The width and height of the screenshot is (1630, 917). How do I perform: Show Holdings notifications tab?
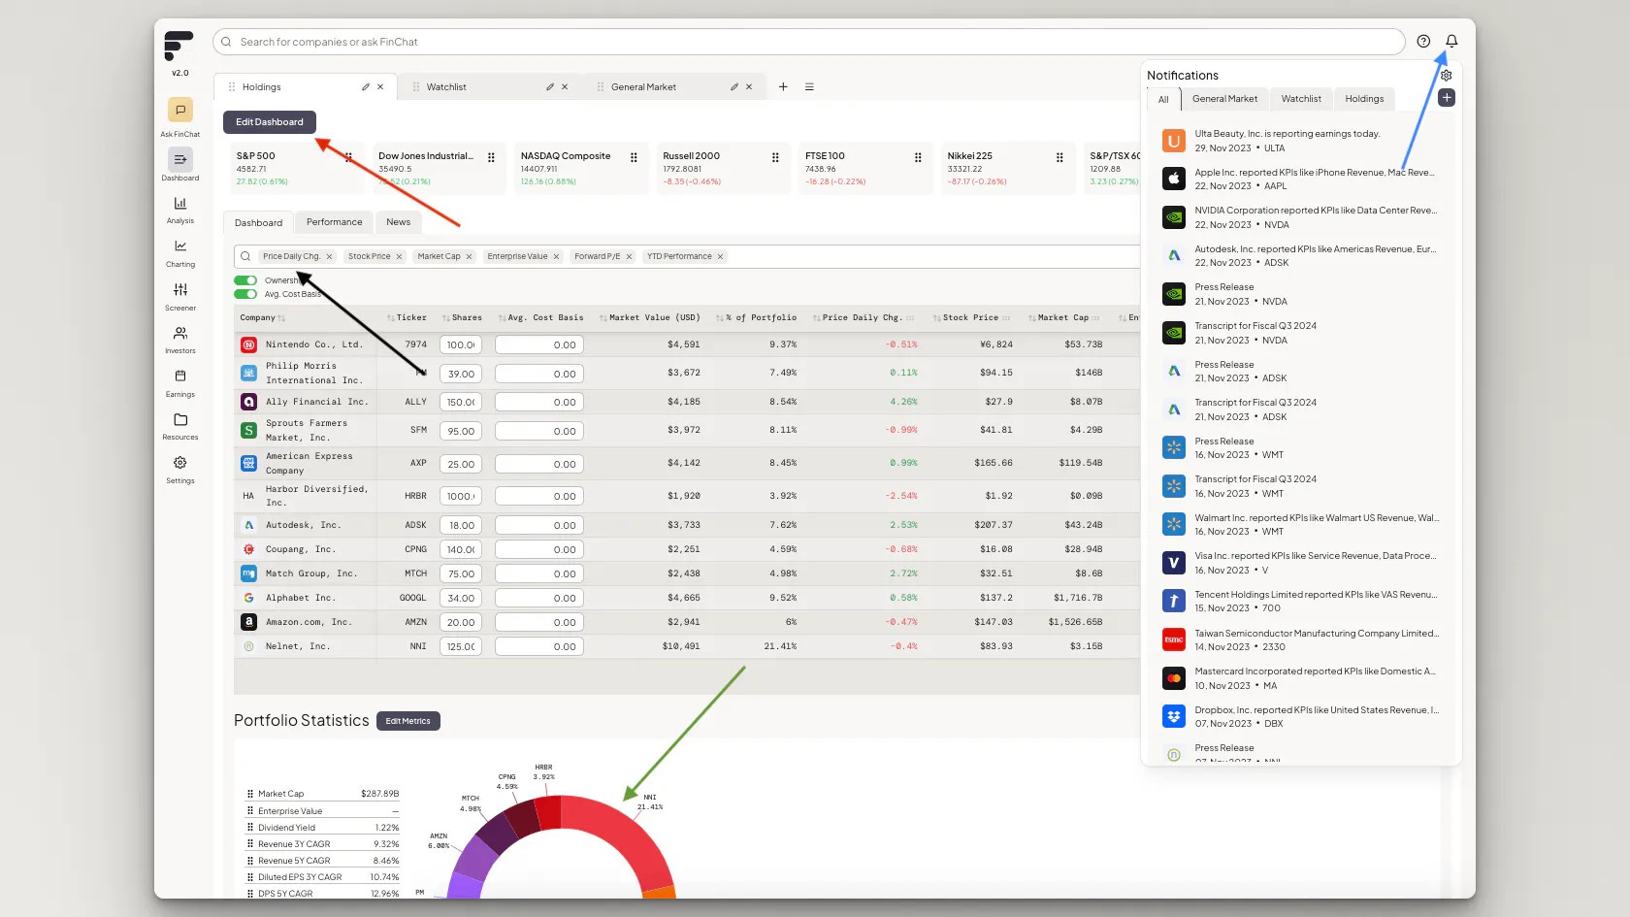click(1364, 99)
